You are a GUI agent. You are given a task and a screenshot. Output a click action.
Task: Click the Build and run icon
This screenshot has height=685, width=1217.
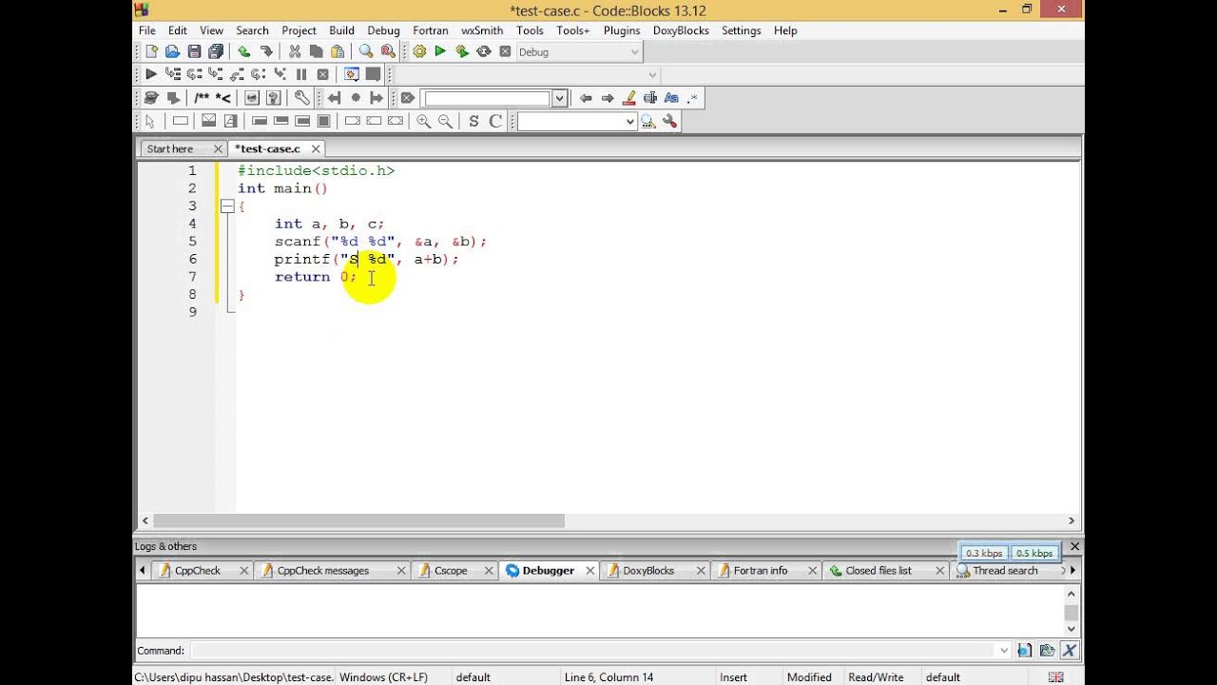click(x=462, y=51)
